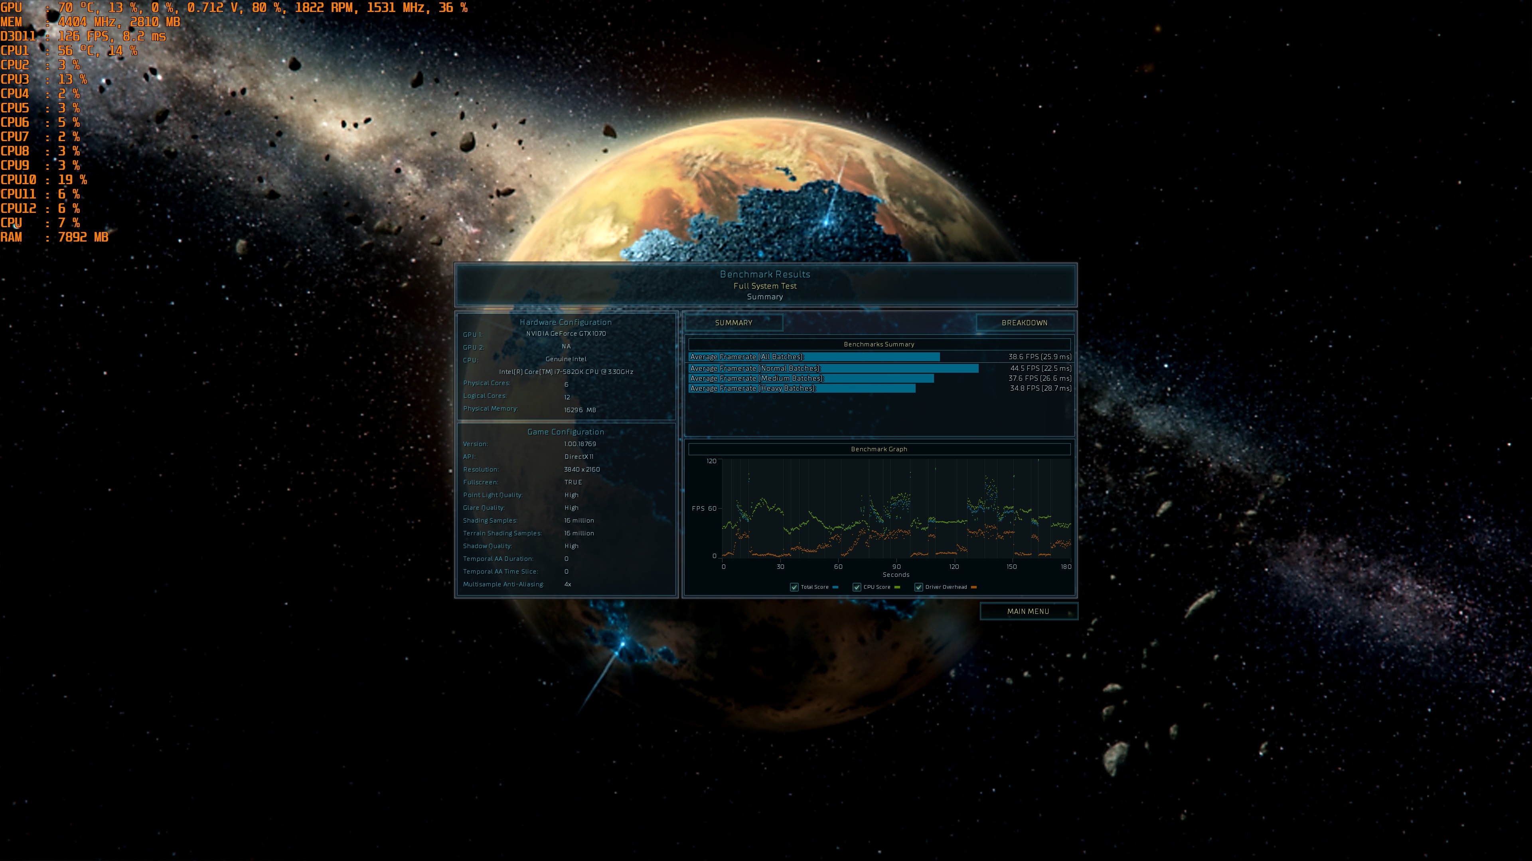Image resolution: width=1532 pixels, height=861 pixels.
Task: Click the '44.5 FPS (22.5 ms)' result
Action: pyautogui.click(x=1041, y=368)
